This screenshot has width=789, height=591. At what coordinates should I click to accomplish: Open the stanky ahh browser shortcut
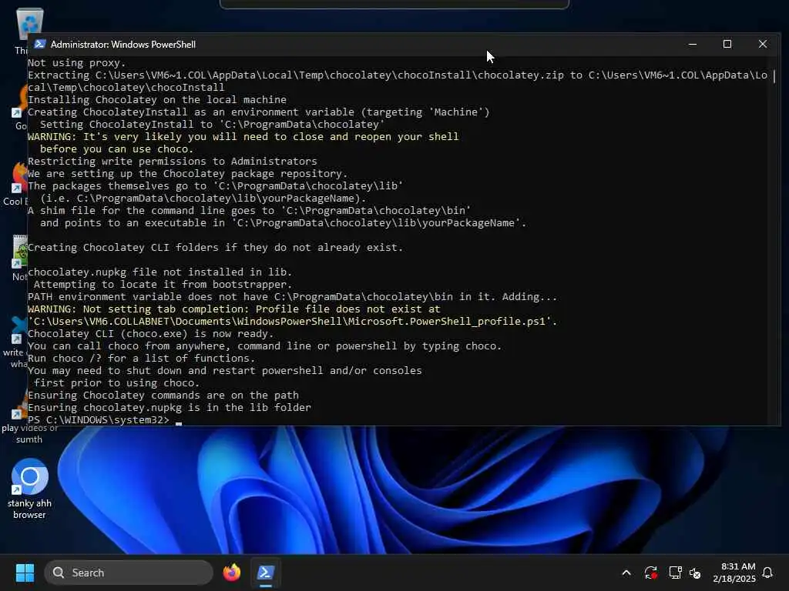point(29,488)
